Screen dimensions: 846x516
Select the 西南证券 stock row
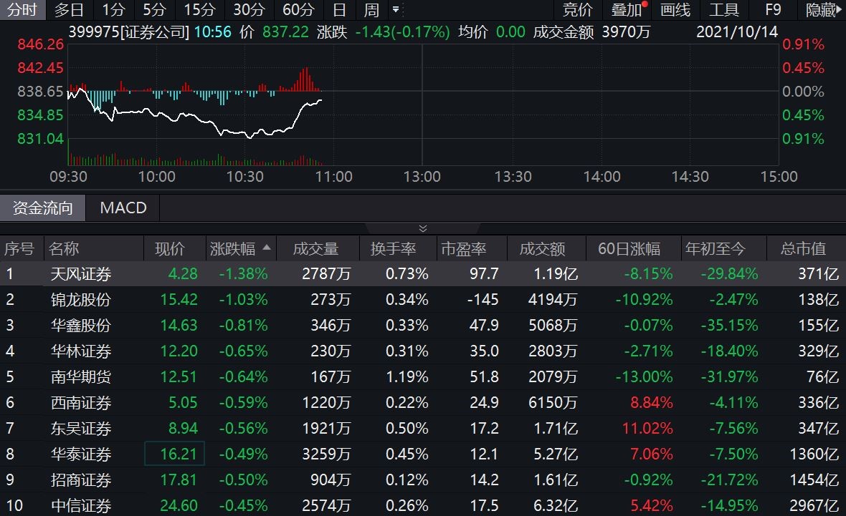[423, 402]
